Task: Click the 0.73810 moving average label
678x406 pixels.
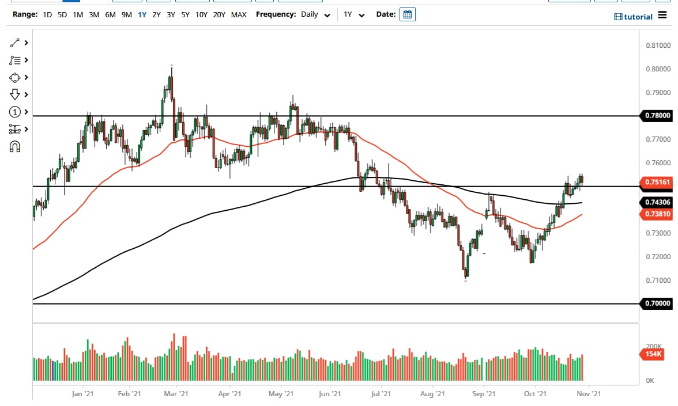Action: pos(656,214)
